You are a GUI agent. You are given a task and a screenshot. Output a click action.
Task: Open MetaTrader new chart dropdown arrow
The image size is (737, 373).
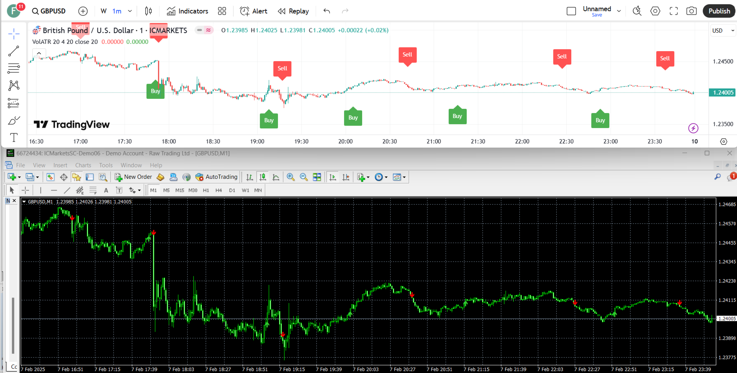point(19,177)
